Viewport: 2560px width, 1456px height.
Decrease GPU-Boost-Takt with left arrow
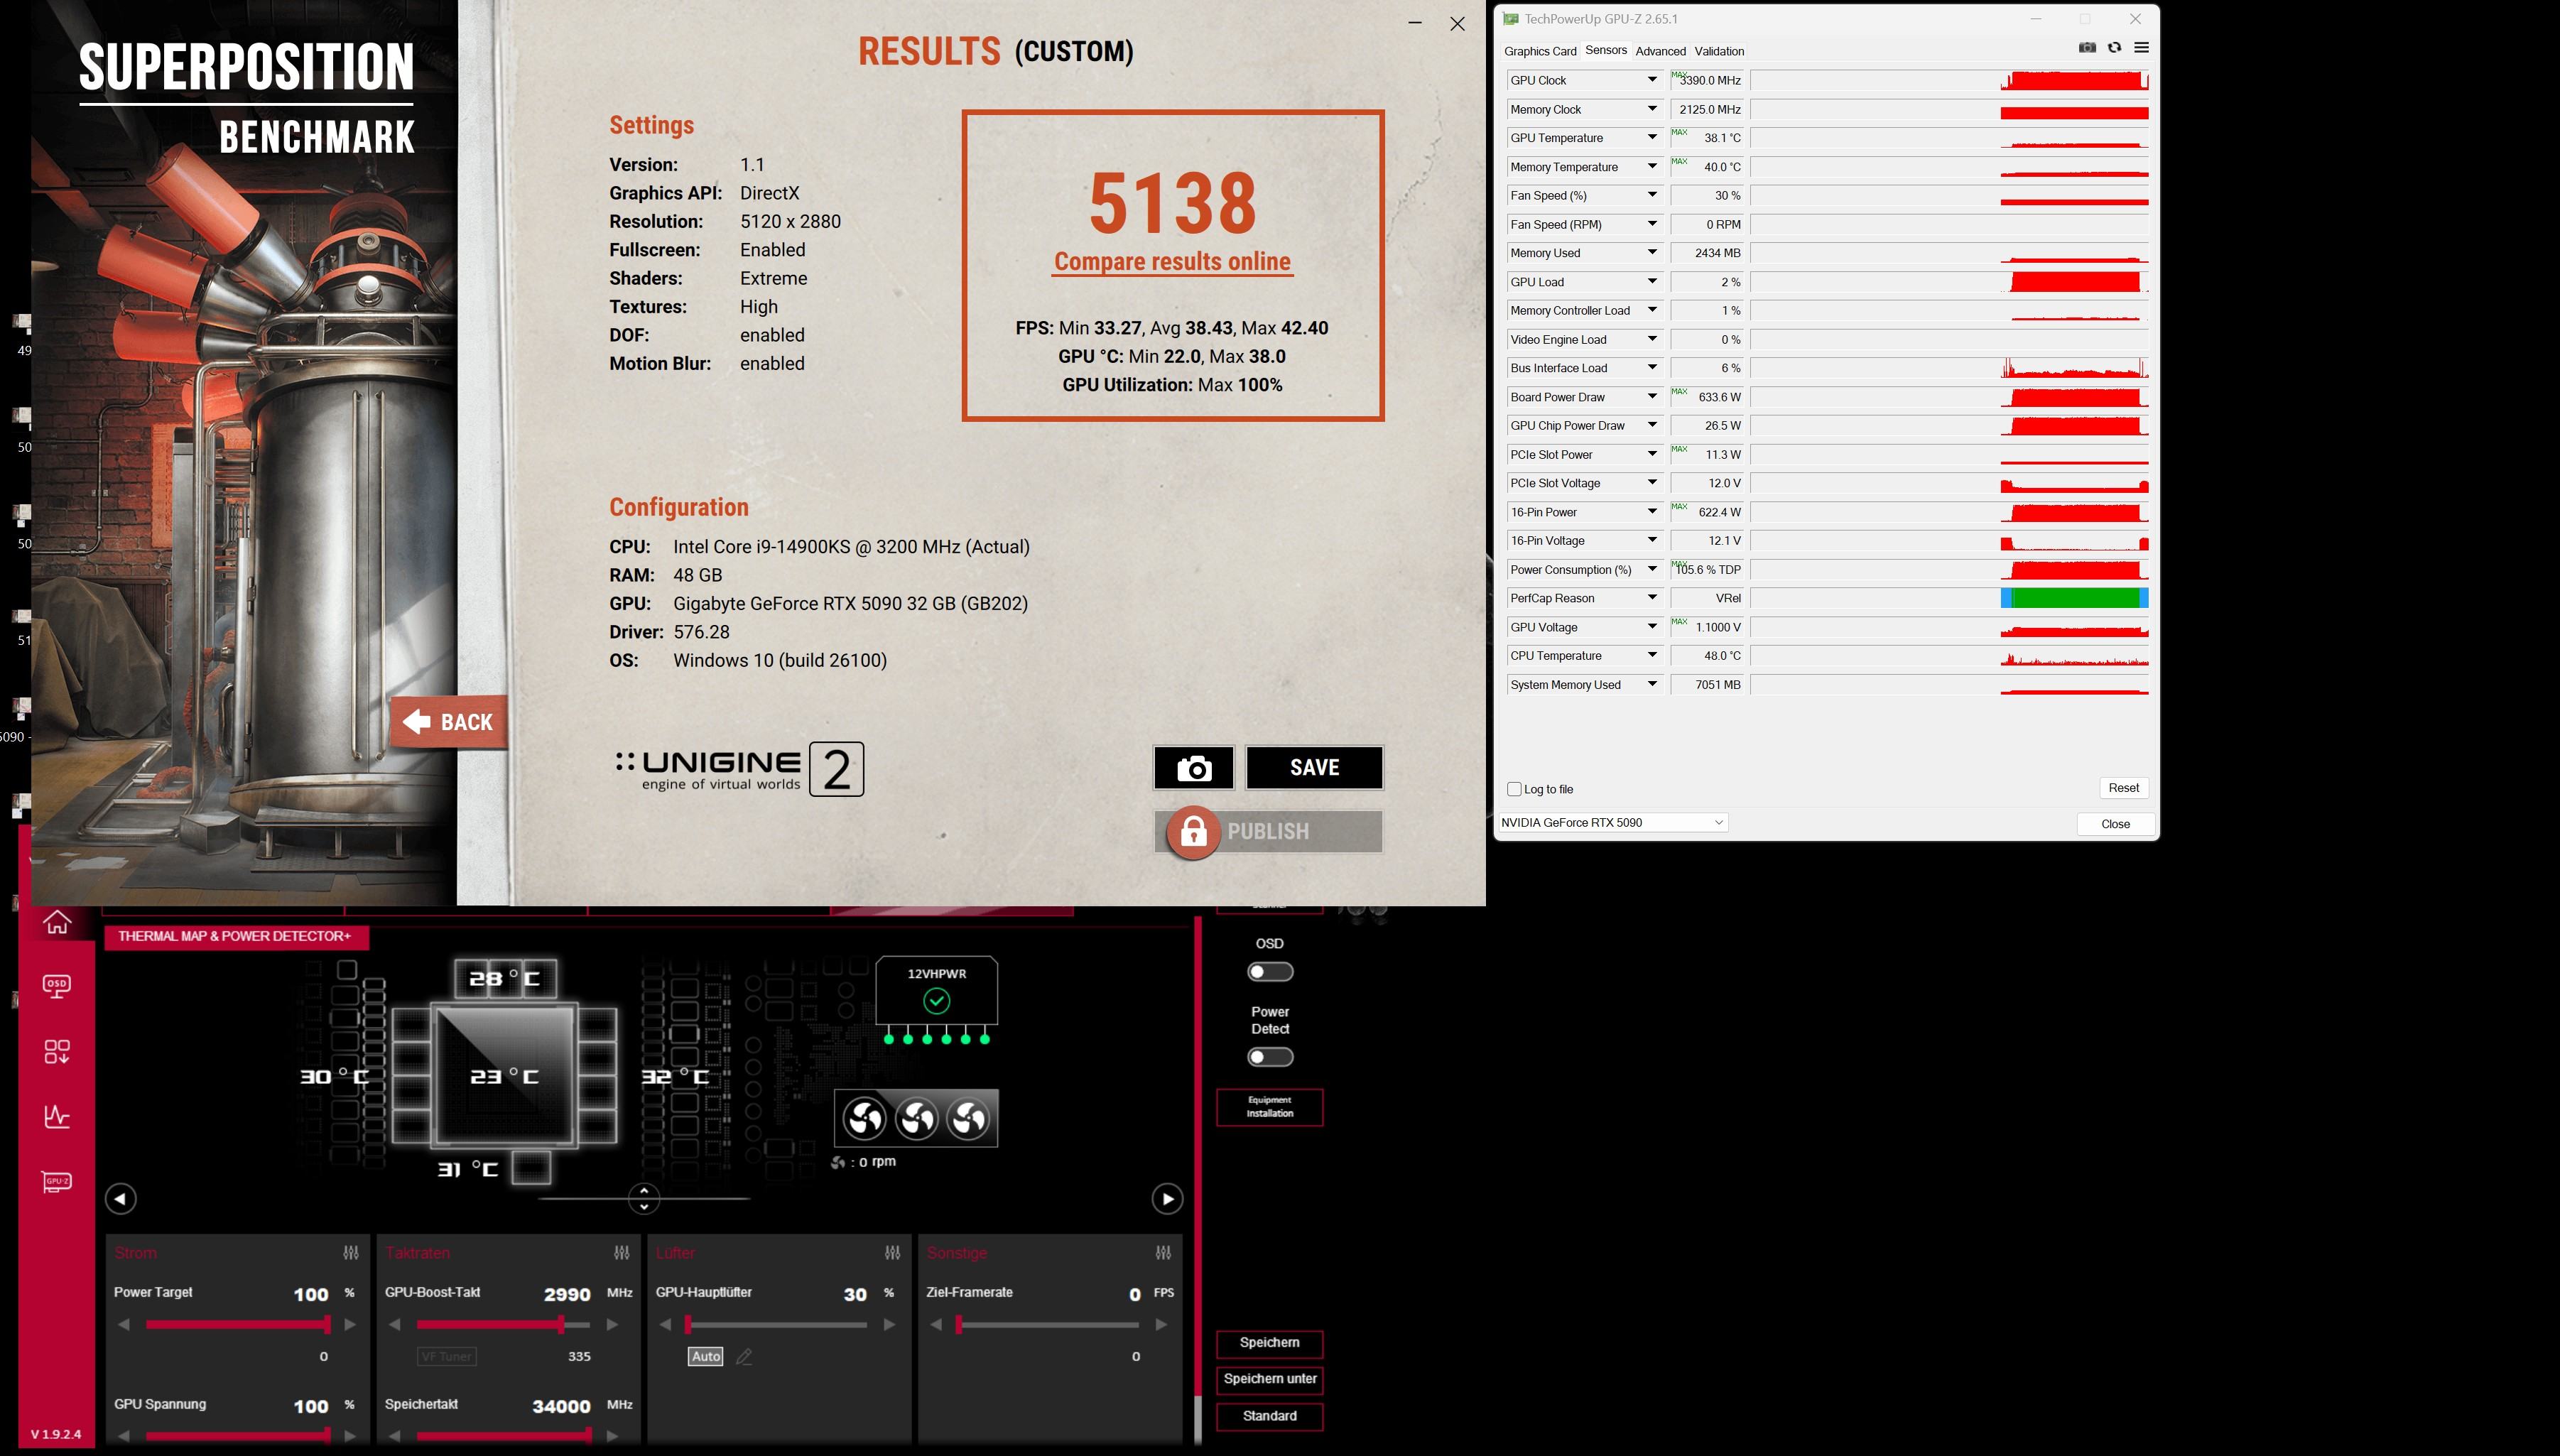[x=395, y=1325]
